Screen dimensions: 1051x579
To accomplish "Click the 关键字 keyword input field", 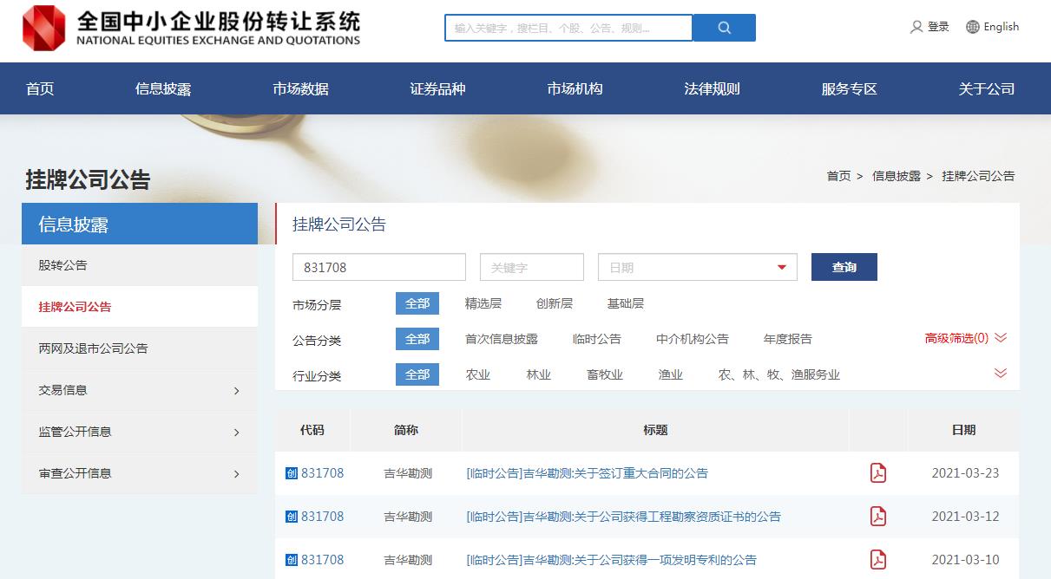I will pyautogui.click(x=531, y=268).
